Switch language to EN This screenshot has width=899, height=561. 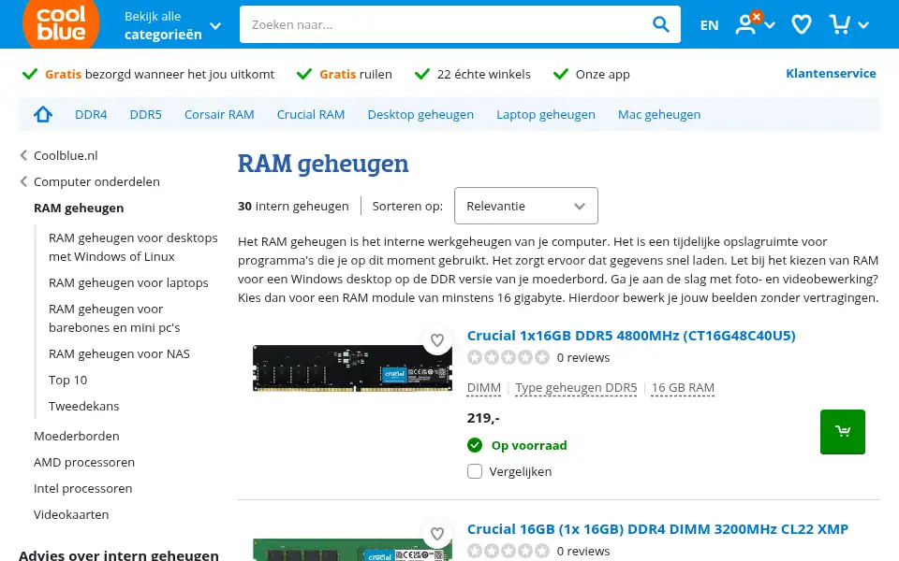coord(709,25)
